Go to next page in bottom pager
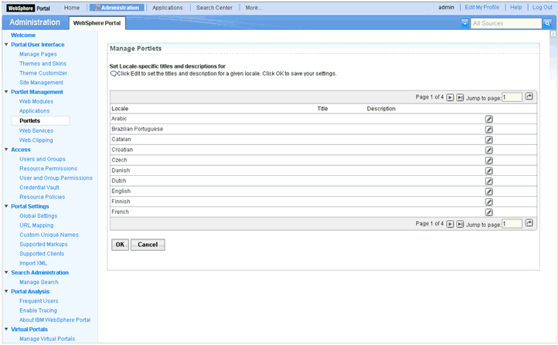Image resolution: width=558 pixels, height=345 pixels. click(x=450, y=224)
